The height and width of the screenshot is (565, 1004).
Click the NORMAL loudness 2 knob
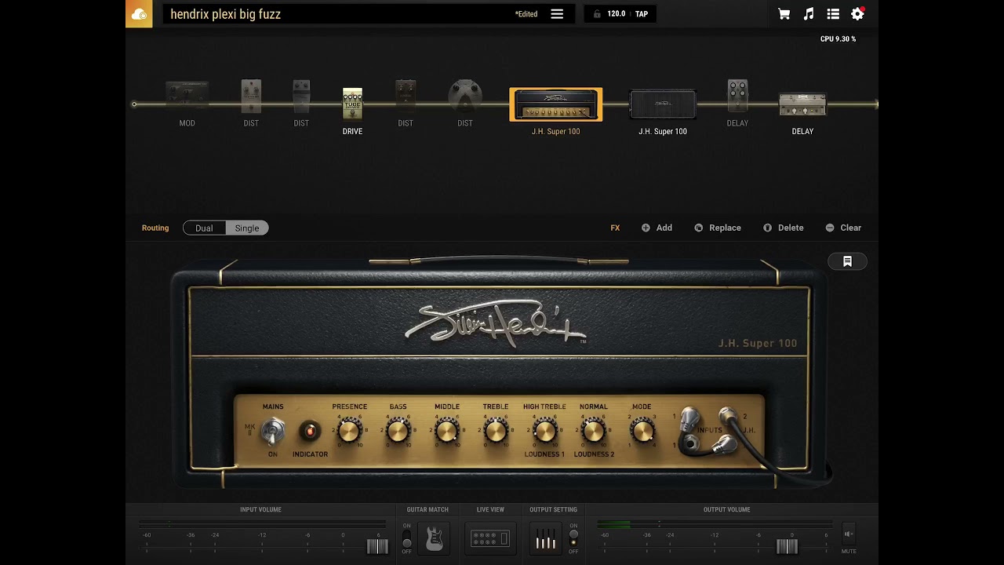coord(594,431)
